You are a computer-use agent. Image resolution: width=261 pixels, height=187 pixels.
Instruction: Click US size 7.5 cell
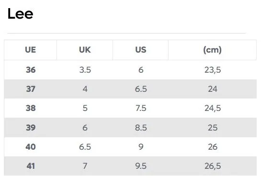(141, 108)
